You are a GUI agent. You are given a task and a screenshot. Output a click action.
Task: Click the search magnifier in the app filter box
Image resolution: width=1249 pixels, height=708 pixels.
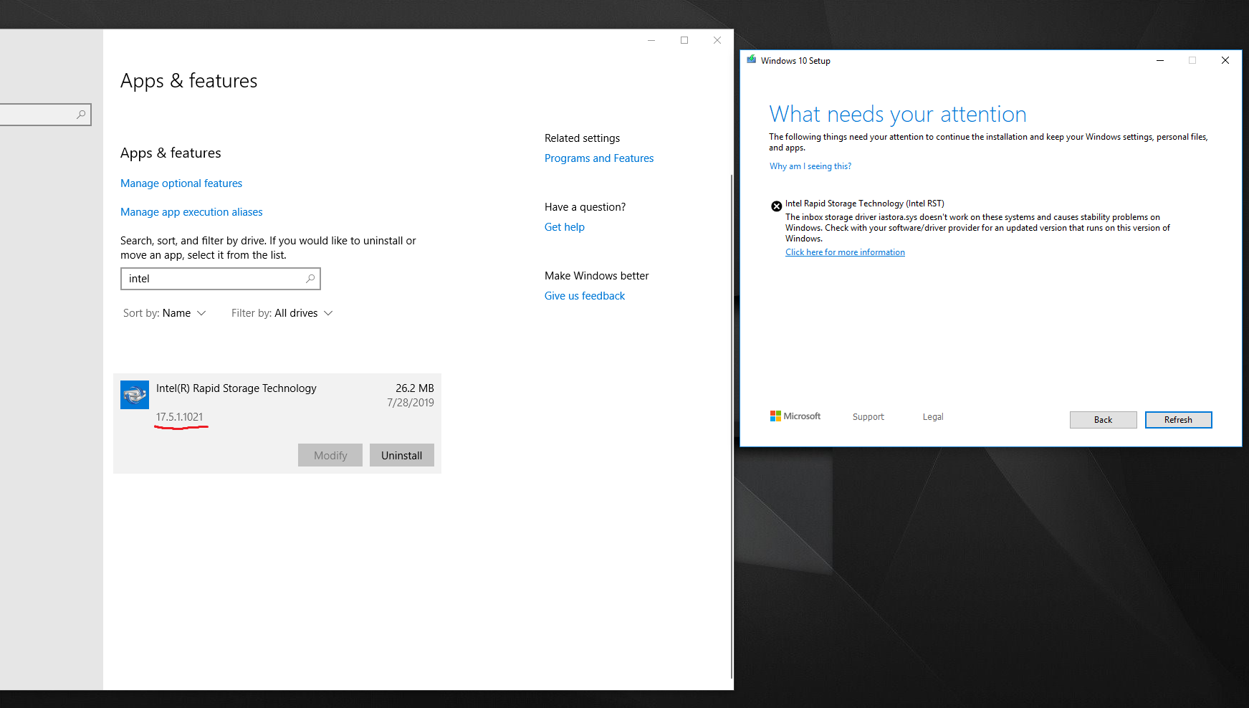coord(310,279)
